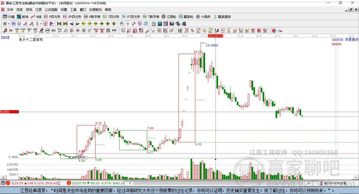Select the zigzag wave line tool
The width and height of the screenshot is (359, 194).
click(153, 31)
